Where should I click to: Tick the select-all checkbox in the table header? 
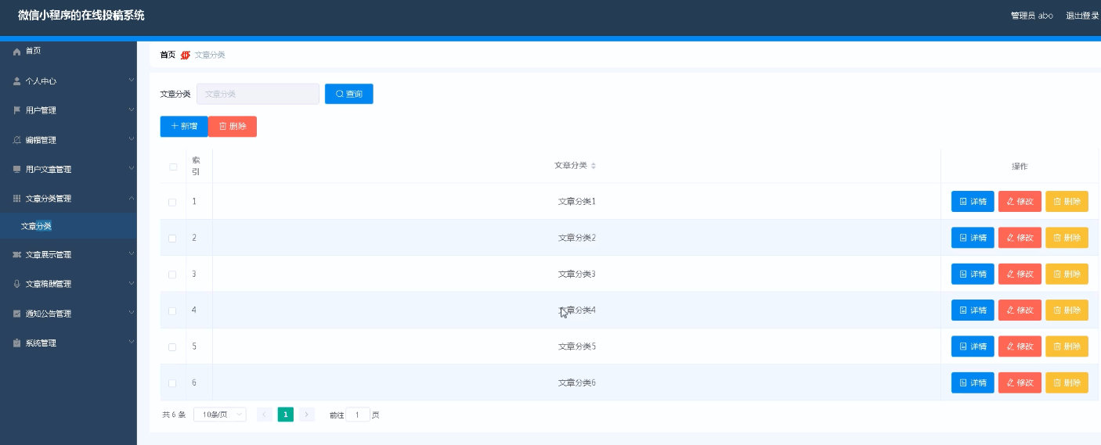[x=173, y=167]
